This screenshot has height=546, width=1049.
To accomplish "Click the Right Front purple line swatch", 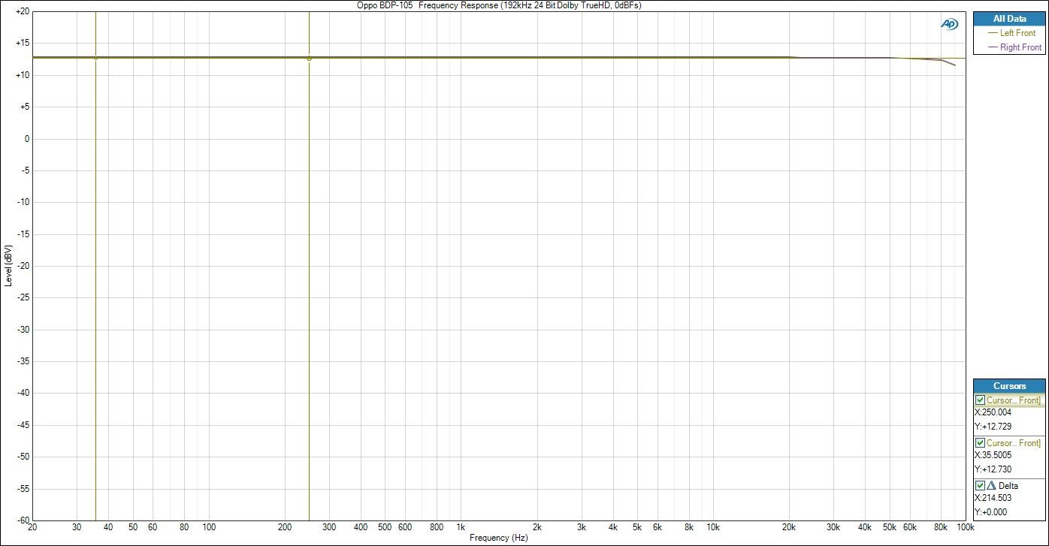I will point(992,47).
